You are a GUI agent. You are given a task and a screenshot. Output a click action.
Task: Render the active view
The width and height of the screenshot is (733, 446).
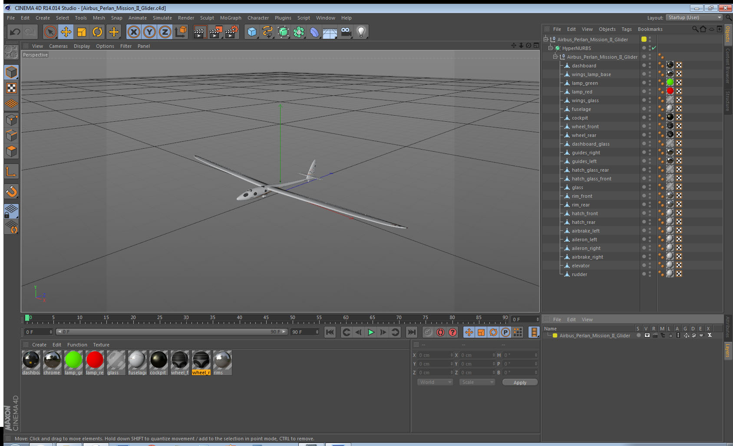(x=200, y=32)
